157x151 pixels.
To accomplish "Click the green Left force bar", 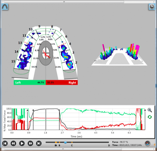I will 30,83.
